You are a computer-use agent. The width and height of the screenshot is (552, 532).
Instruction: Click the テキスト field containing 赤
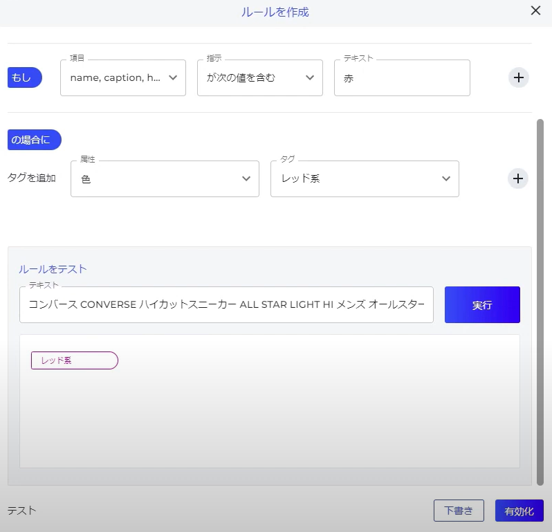[x=402, y=77]
